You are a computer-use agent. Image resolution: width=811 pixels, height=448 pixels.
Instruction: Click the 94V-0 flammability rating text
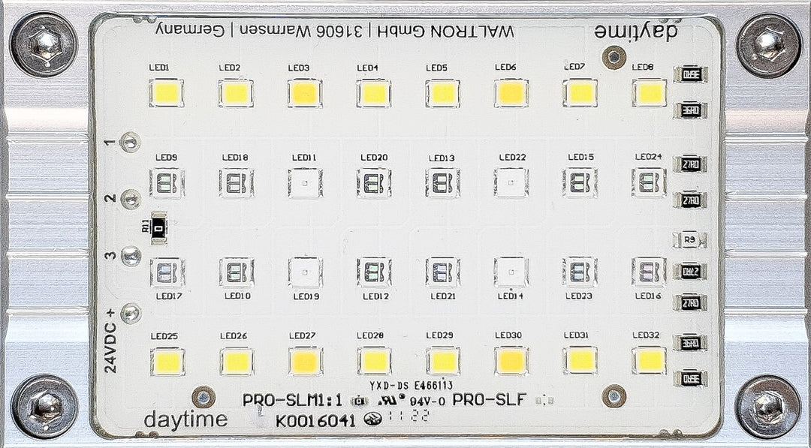(x=427, y=401)
